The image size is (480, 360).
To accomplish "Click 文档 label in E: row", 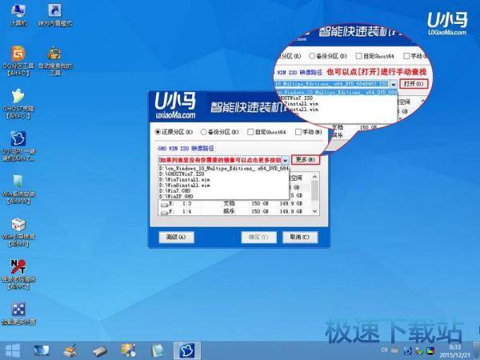I will (229, 203).
